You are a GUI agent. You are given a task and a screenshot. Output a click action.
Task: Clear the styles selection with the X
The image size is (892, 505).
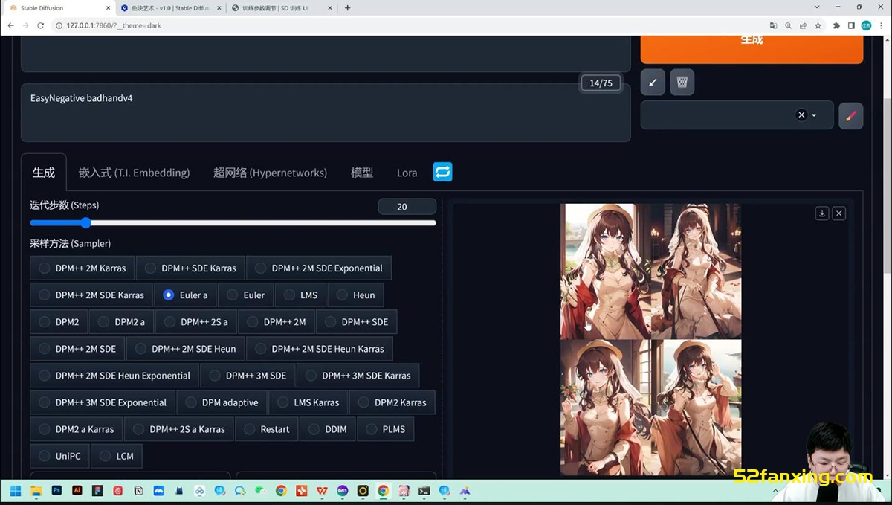(x=801, y=115)
